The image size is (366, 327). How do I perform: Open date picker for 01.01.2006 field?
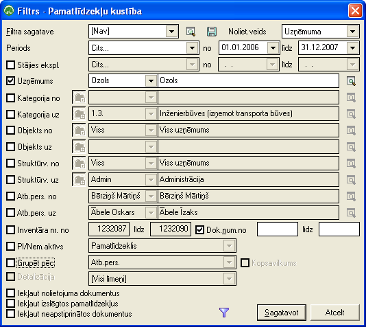[273, 48]
